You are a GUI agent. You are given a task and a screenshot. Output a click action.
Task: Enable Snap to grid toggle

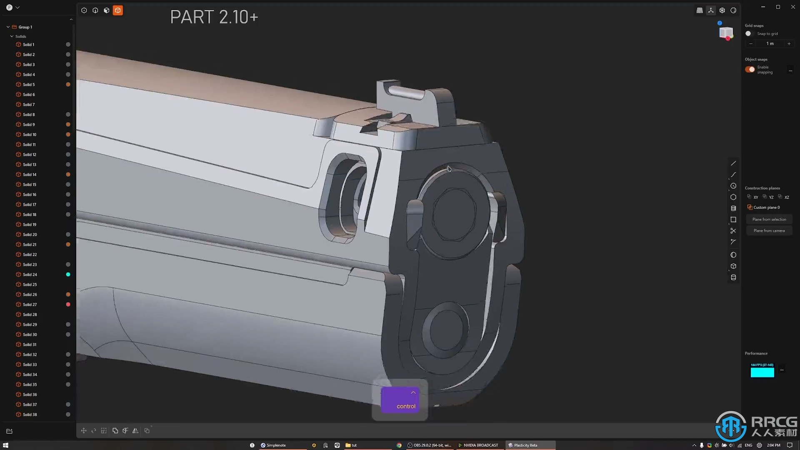[748, 33]
